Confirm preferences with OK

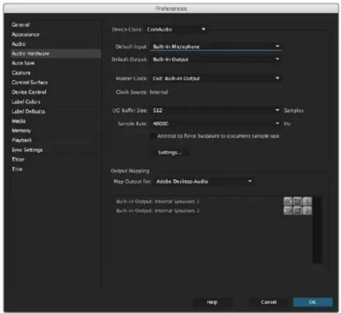click(313, 302)
